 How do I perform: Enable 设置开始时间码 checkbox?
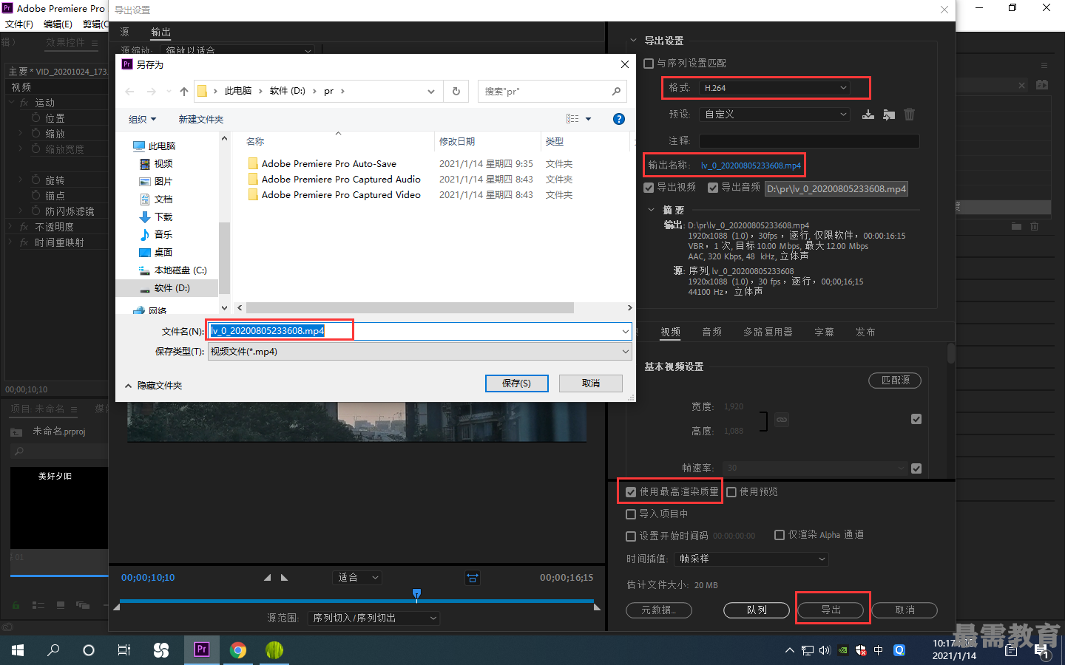[x=631, y=536]
